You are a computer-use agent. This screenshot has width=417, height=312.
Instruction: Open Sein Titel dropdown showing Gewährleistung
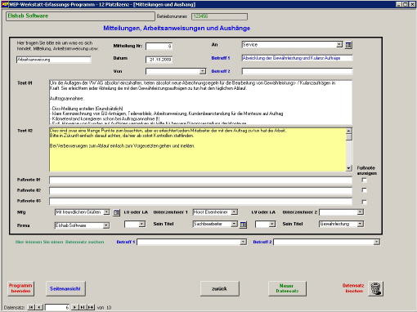[x=361, y=224]
